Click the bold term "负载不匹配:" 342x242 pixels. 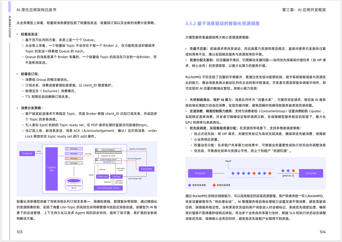199,49
